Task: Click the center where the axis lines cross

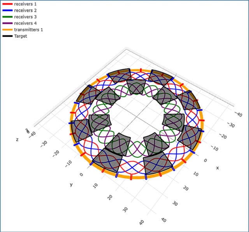Action: [136, 116]
